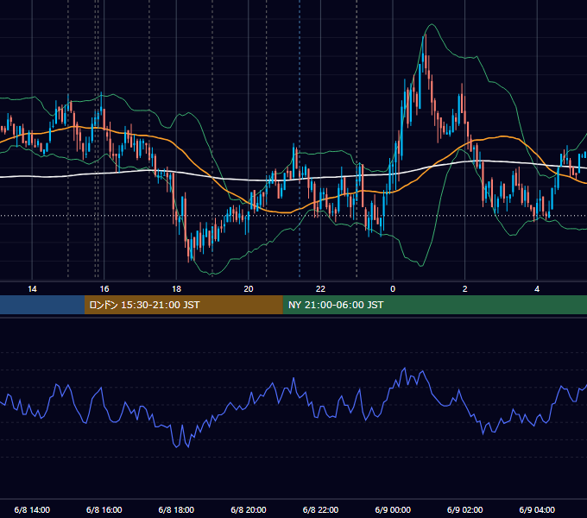Click the 4 hour axis label
This screenshot has height=518, width=587.
tap(537, 289)
